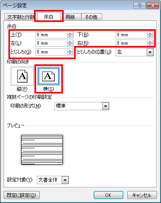The height and width of the screenshot is (203, 161).
Task: Decrease the 左(L) margin with down arrow
Action: [x=70, y=45]
